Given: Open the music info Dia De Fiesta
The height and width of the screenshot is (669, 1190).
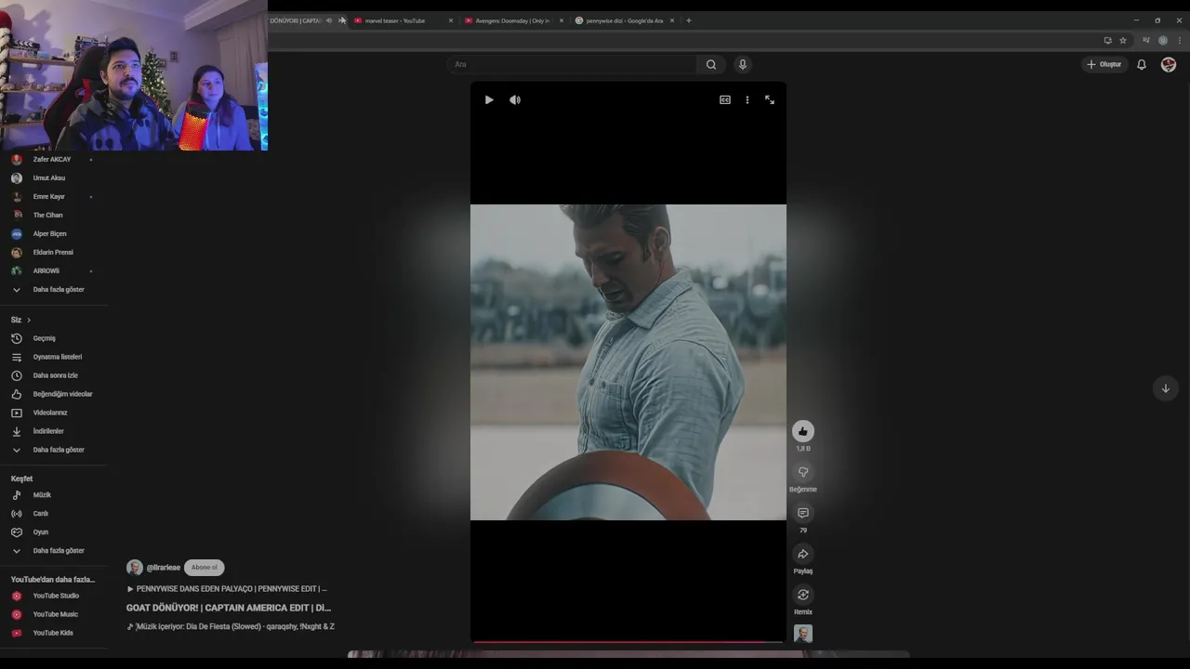Looking at the screenshot, I should [x=231, y=626].
